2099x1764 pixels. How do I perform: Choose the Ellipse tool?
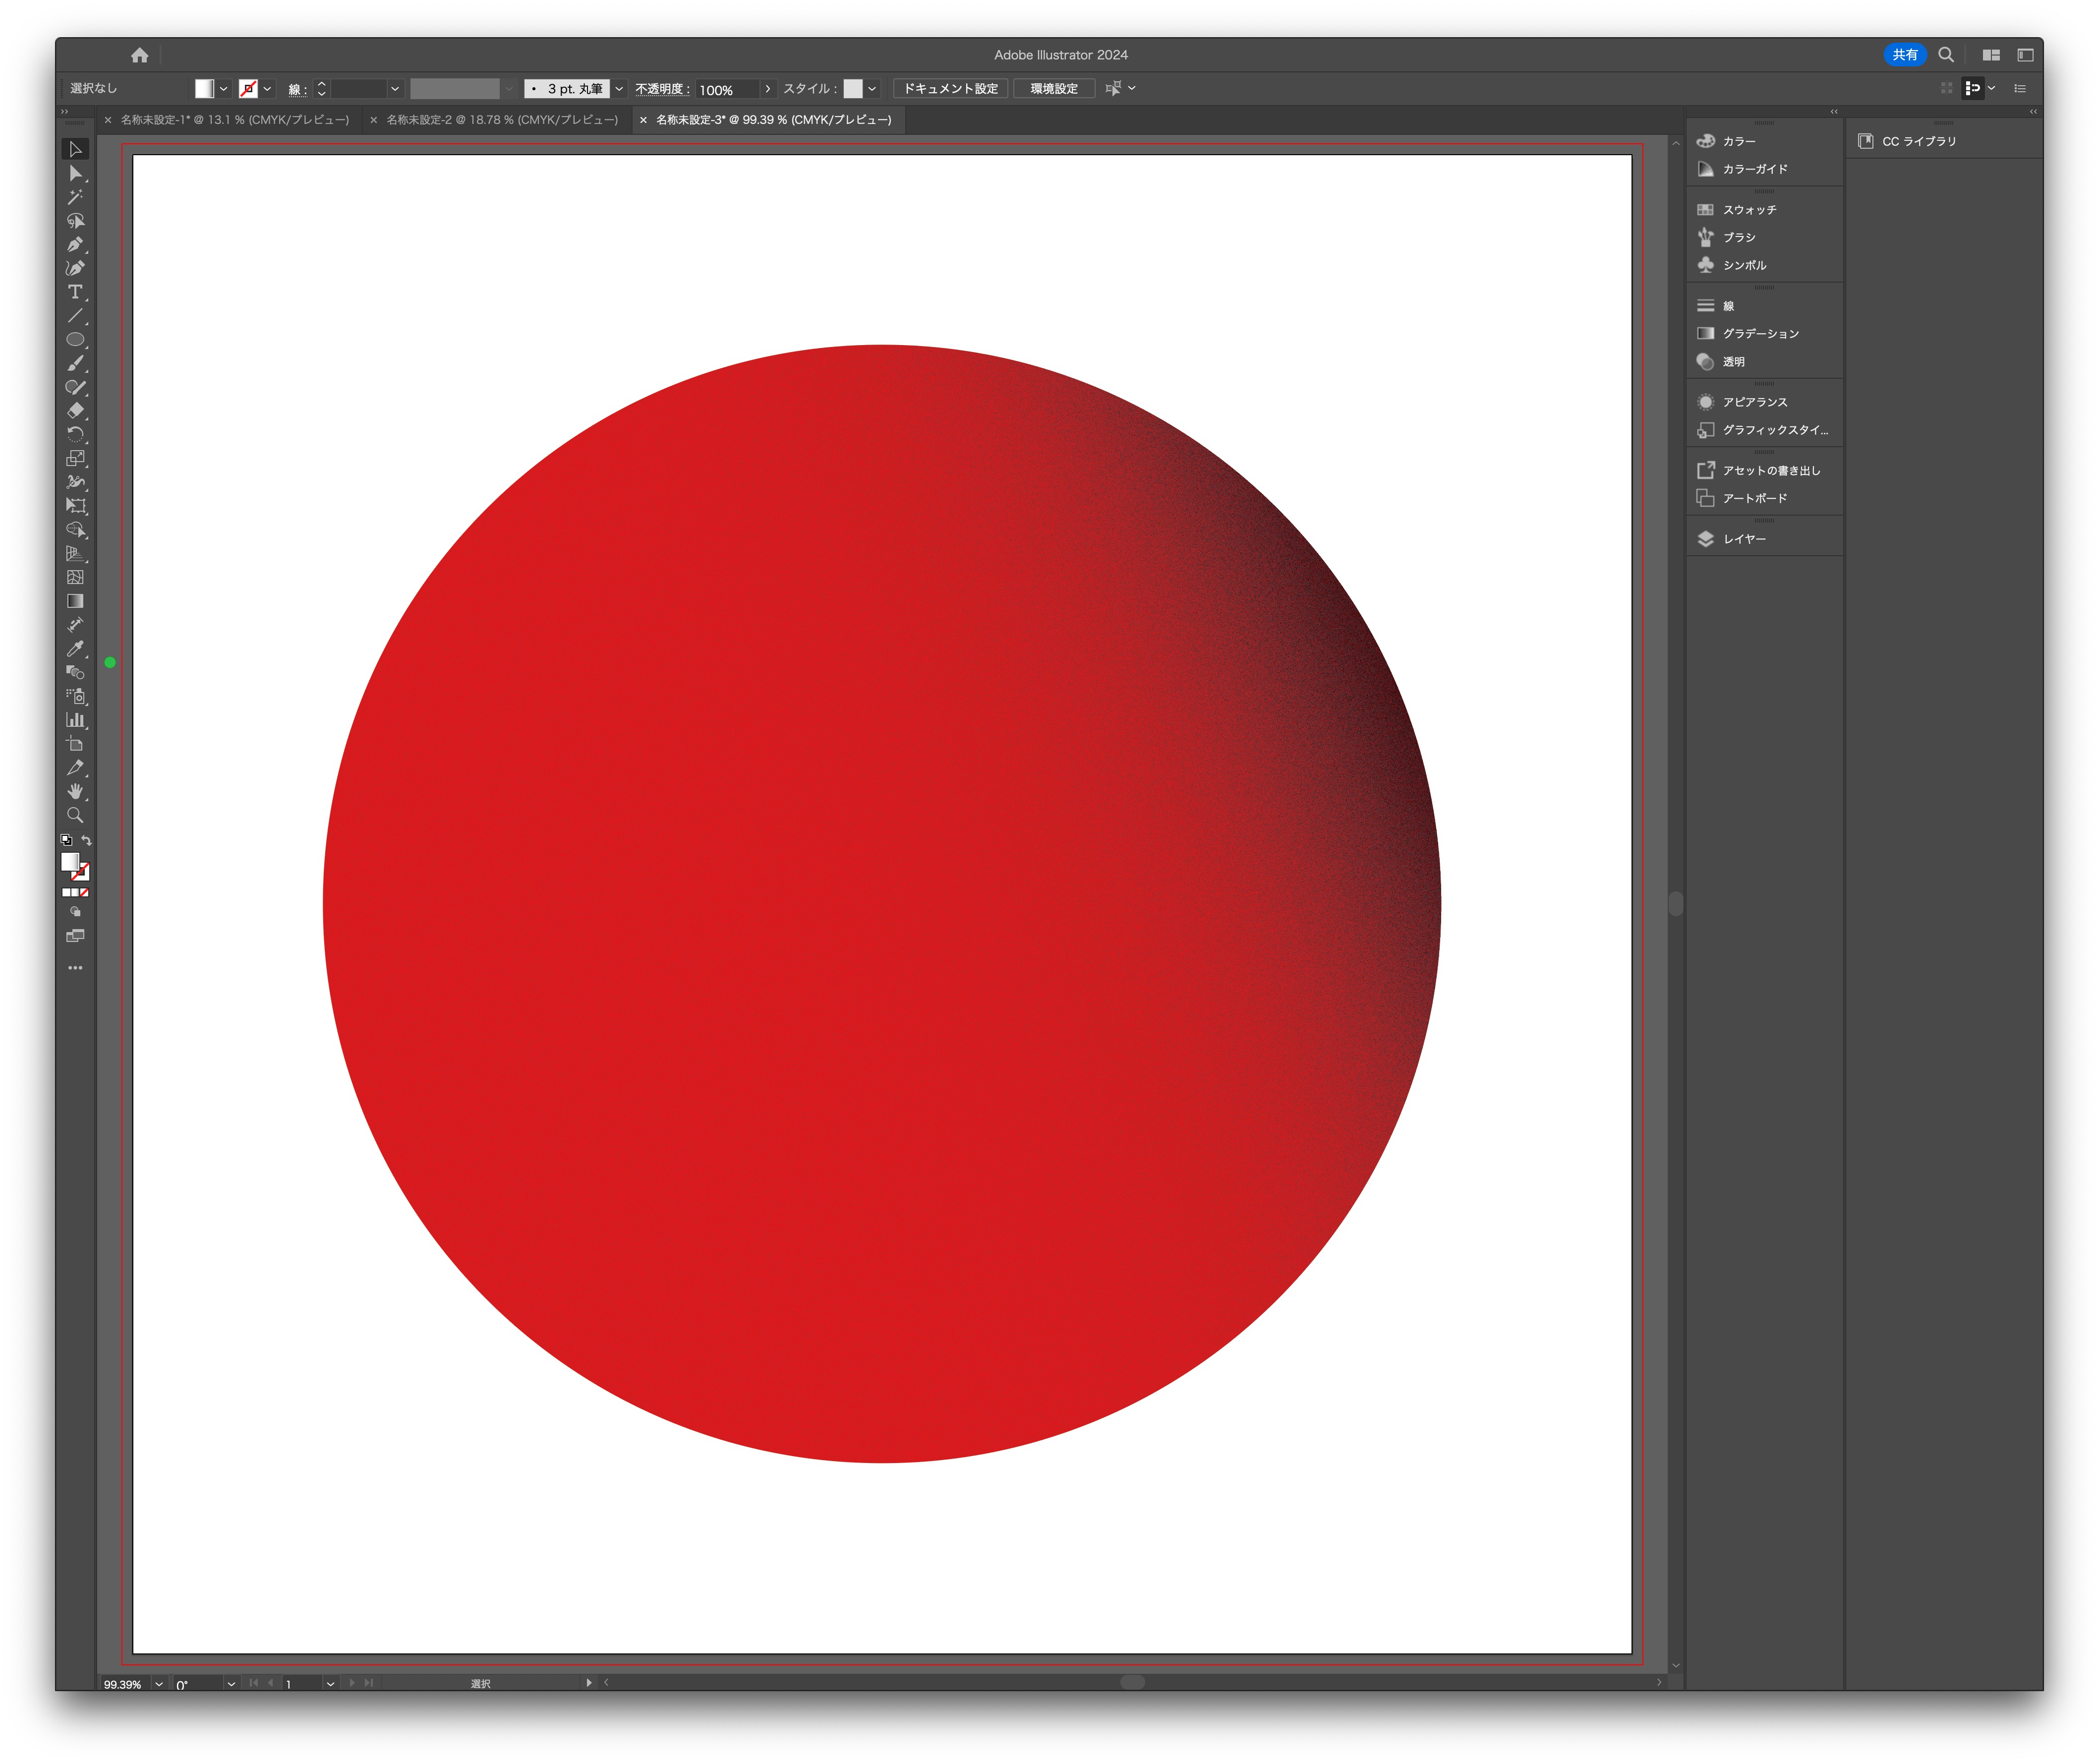pyautogui.click(x=75, y=340)
